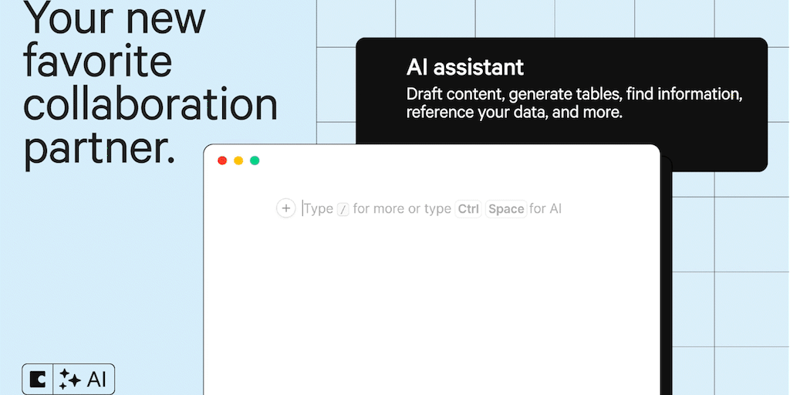This screenshot has width=790, height=395.
Task: Minimize the window using yellow dot
Action: pyautogui.click(x=238, y=160)
